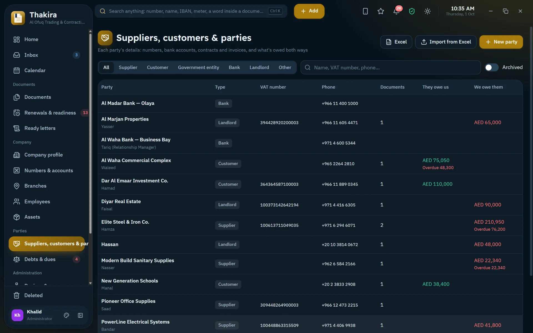
Task: Click the party search field
Action: (x=391, y=67)
